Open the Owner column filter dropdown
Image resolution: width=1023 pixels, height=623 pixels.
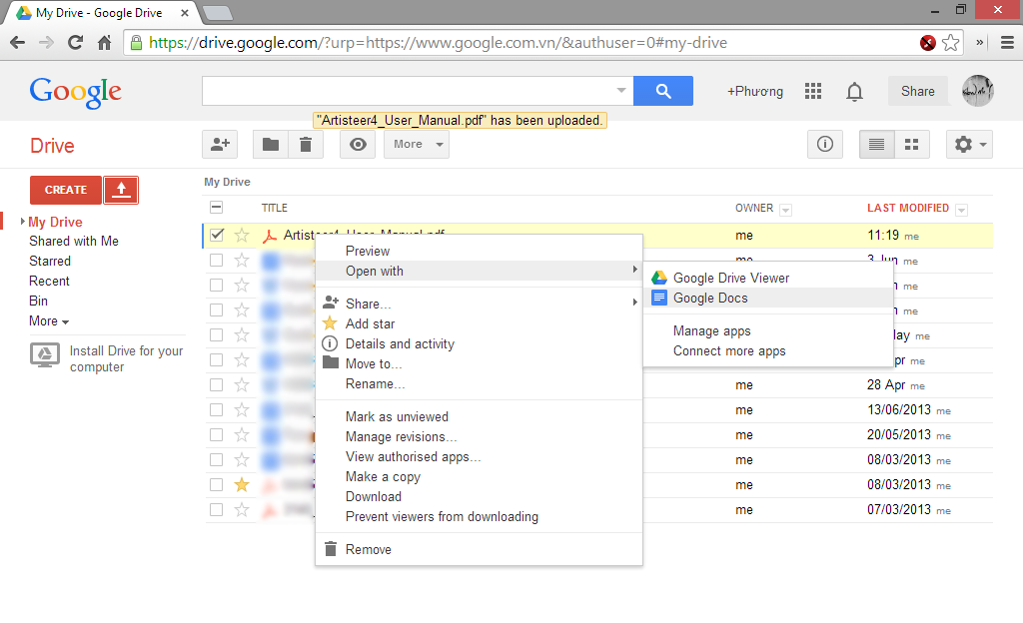tap(786, 210)
